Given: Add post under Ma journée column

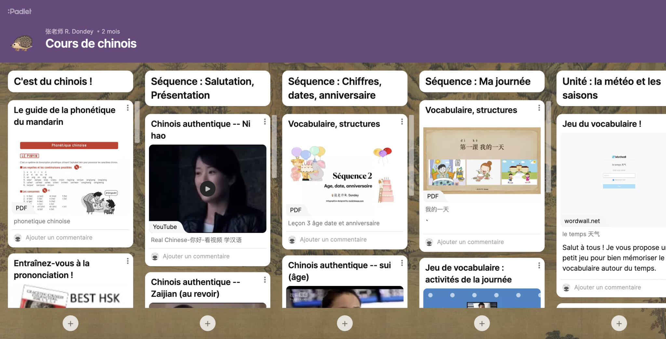Looking at the screenshot, I should [x=482, y=323].
